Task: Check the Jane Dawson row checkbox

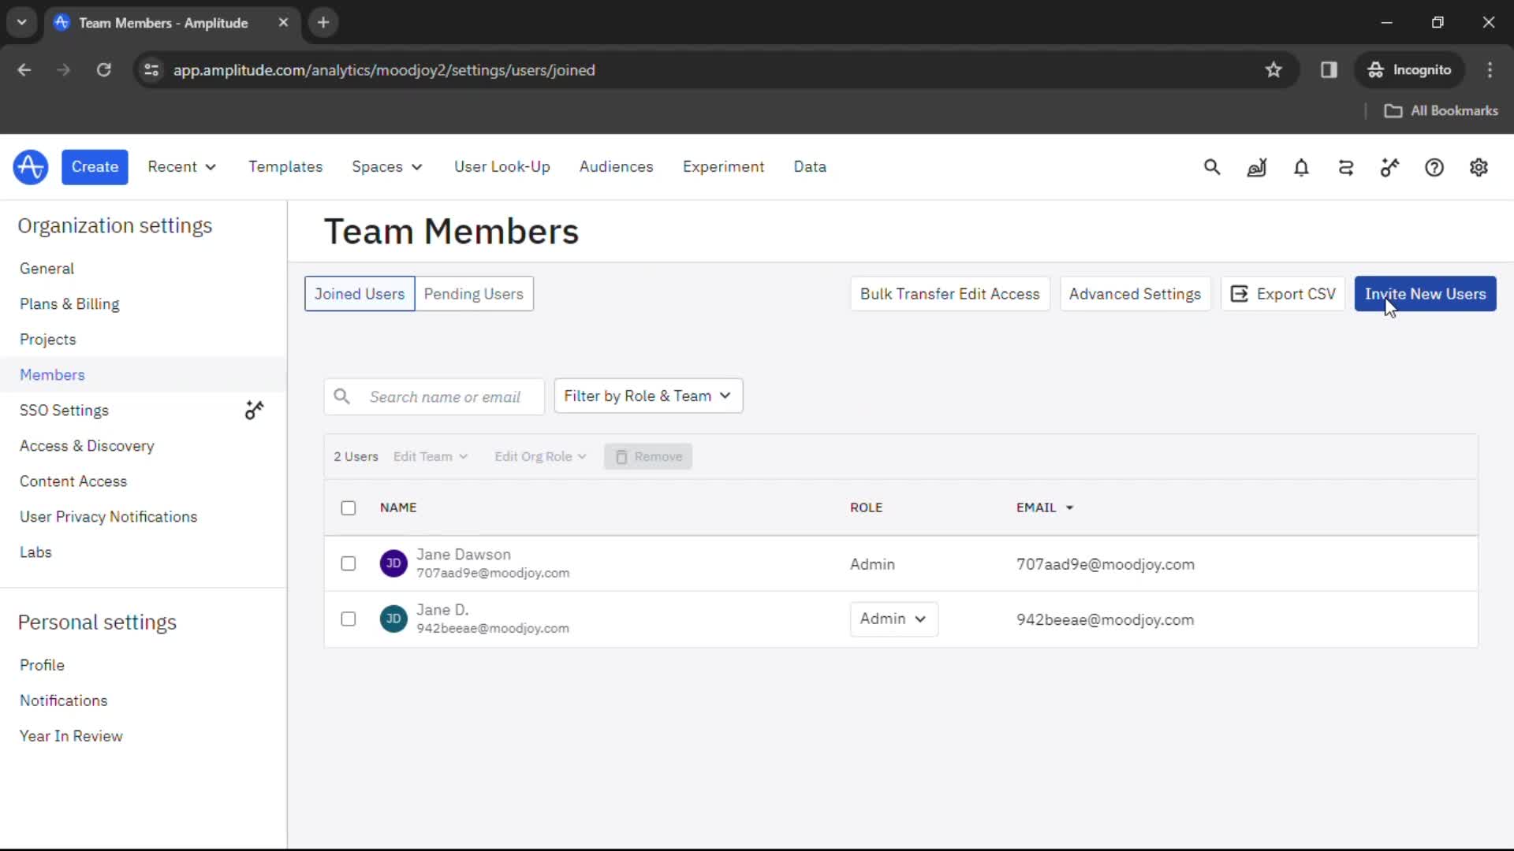Action: [x=347, y=563]
